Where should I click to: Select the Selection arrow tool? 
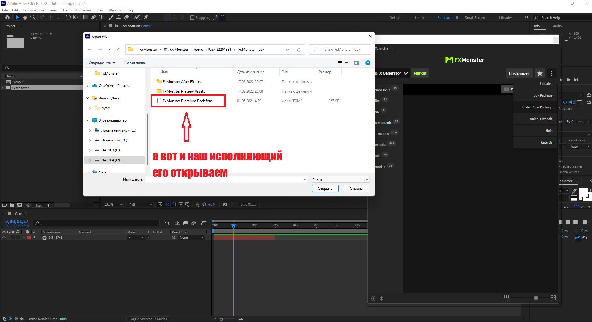point(17,17)
